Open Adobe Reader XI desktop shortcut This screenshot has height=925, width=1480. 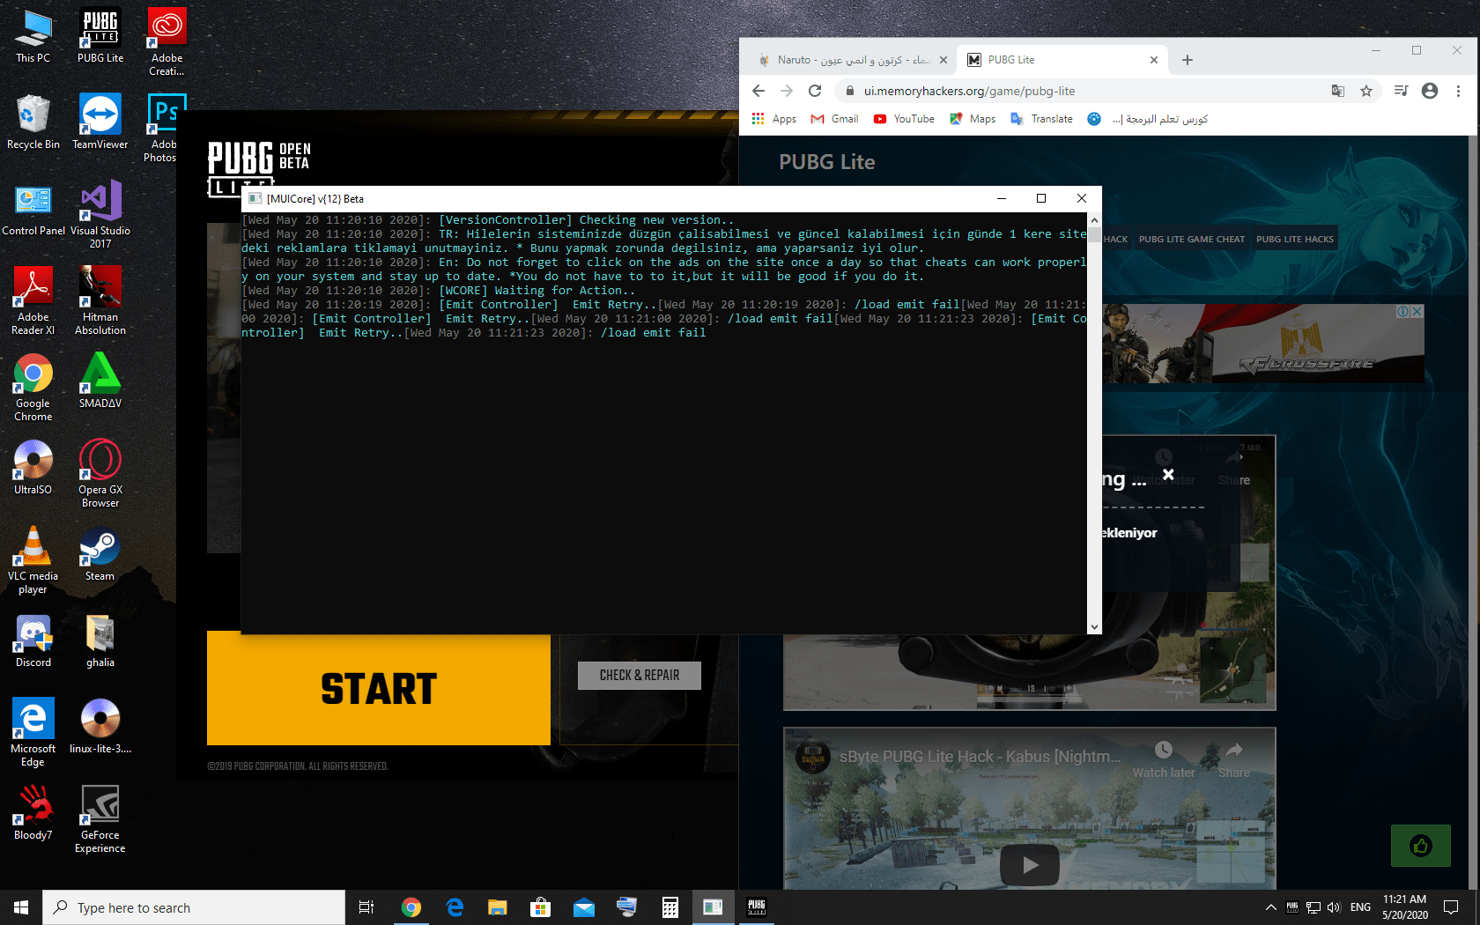[x=33, y=301]
